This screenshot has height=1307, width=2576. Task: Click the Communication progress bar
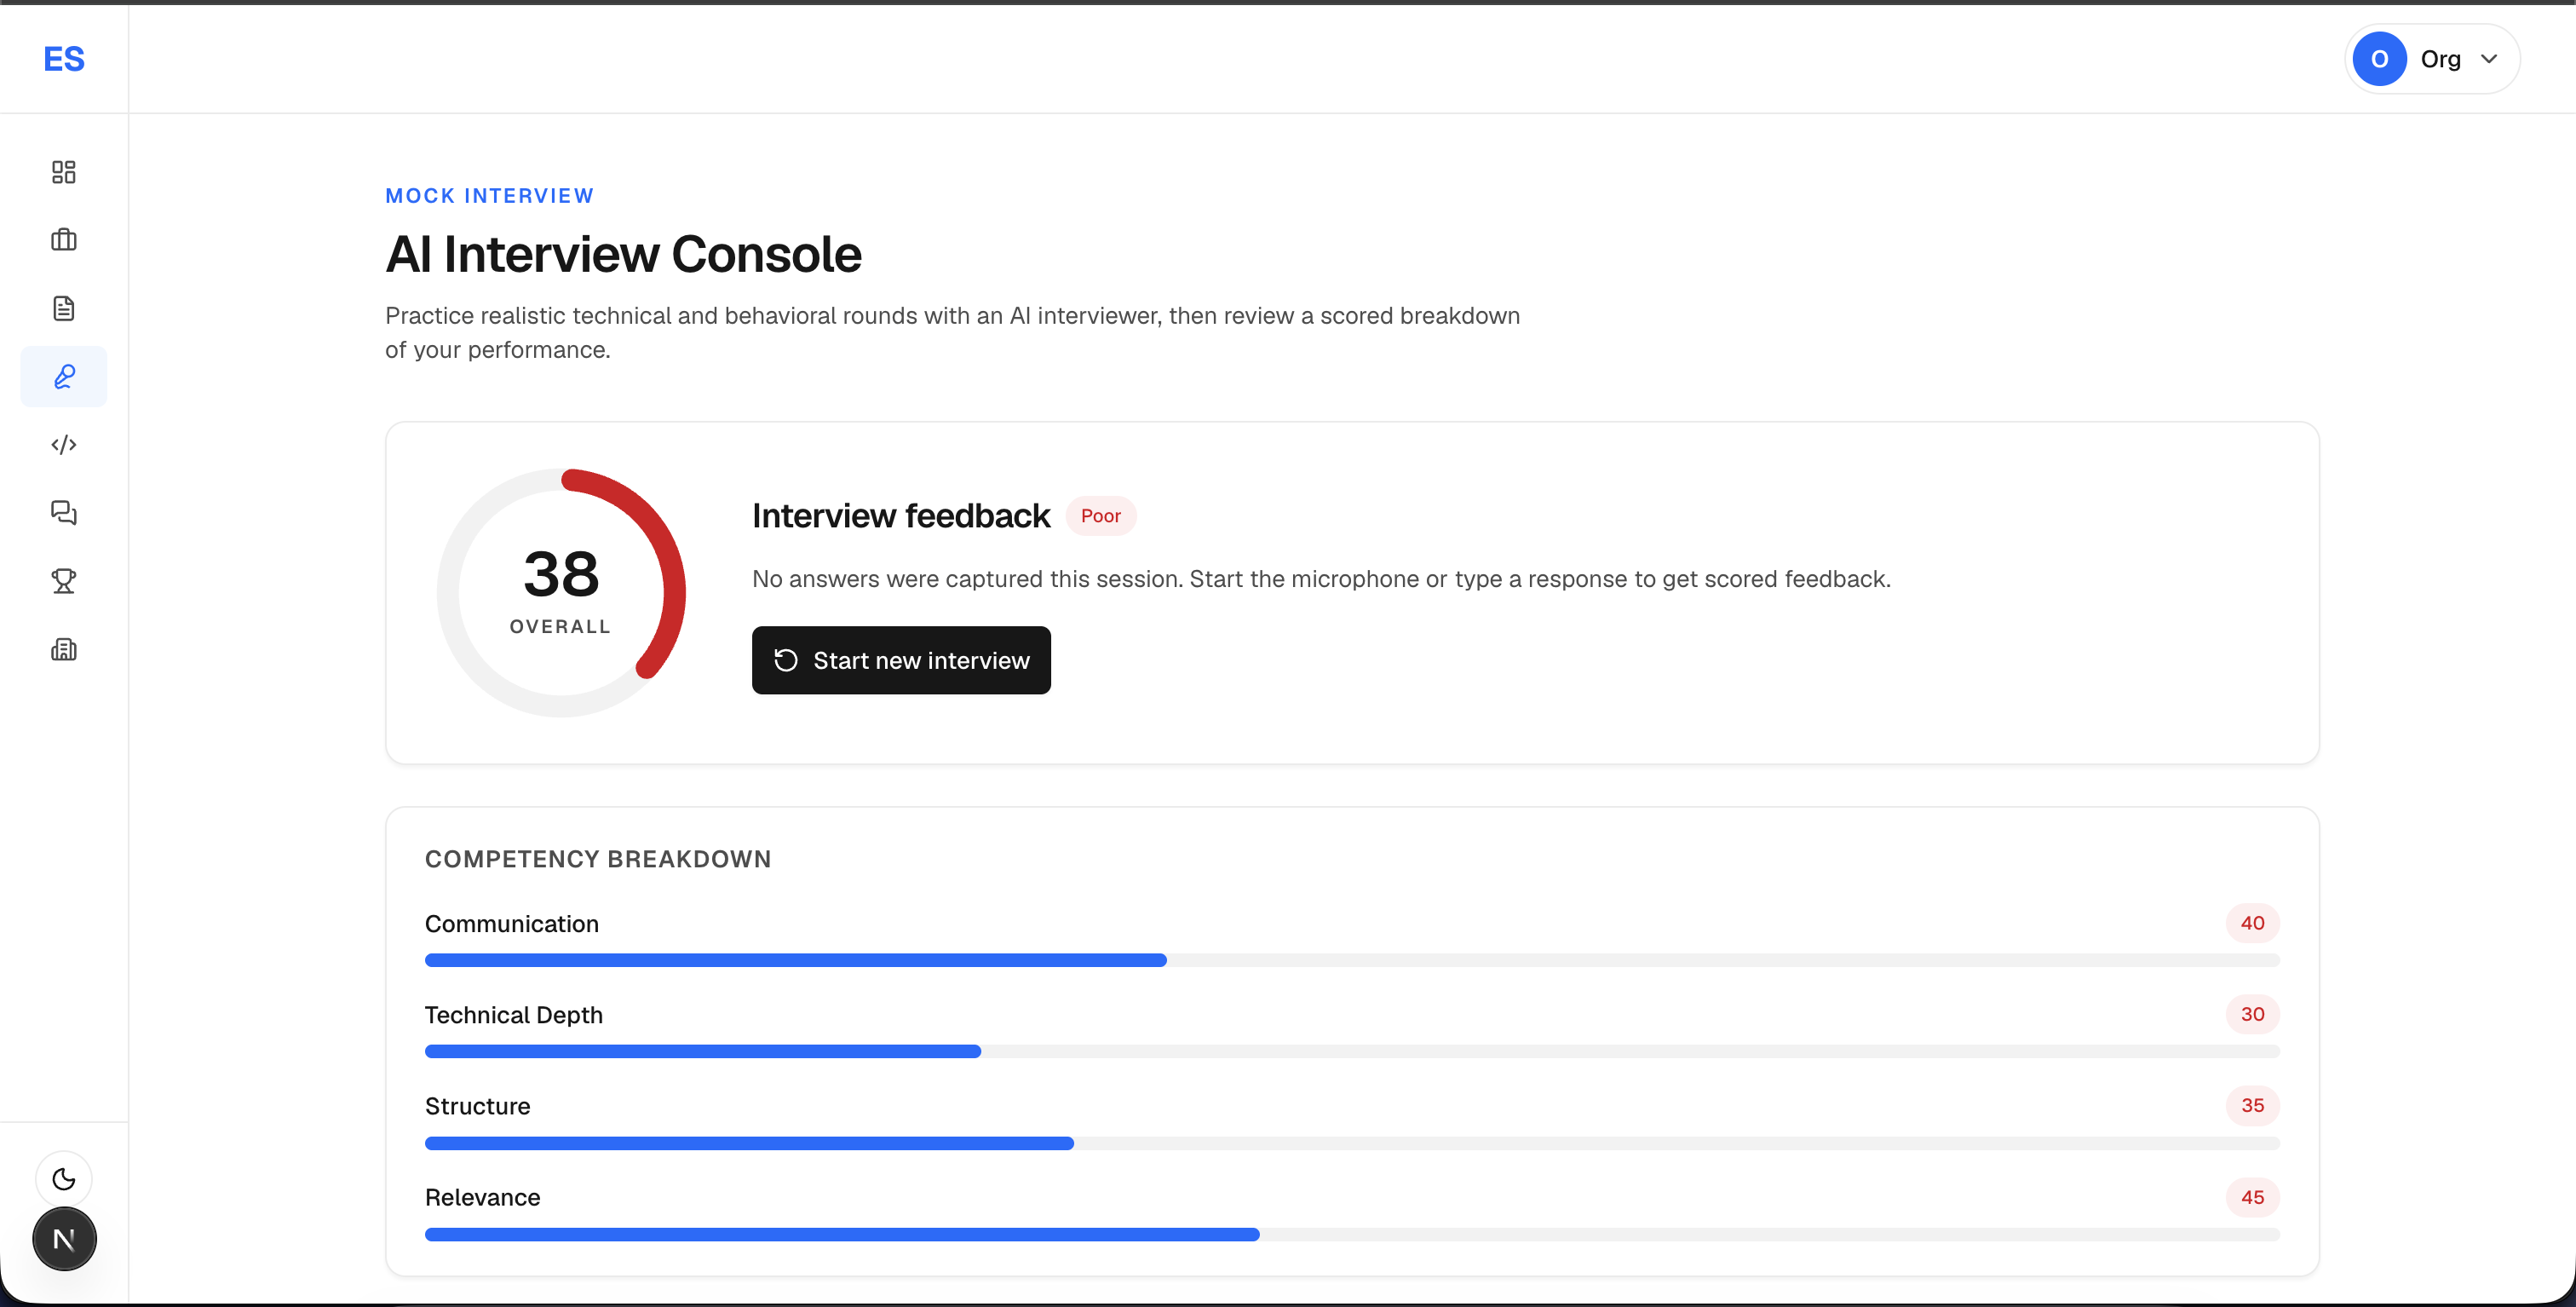point(1352,960)
